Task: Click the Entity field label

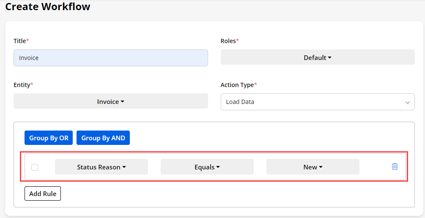Action: pos(22,85)
